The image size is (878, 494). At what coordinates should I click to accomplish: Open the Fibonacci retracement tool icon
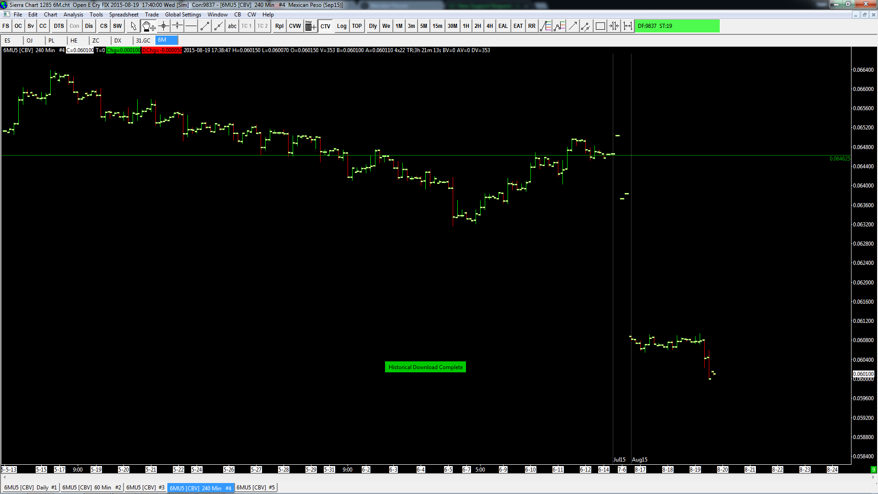(x=545, y=26)
